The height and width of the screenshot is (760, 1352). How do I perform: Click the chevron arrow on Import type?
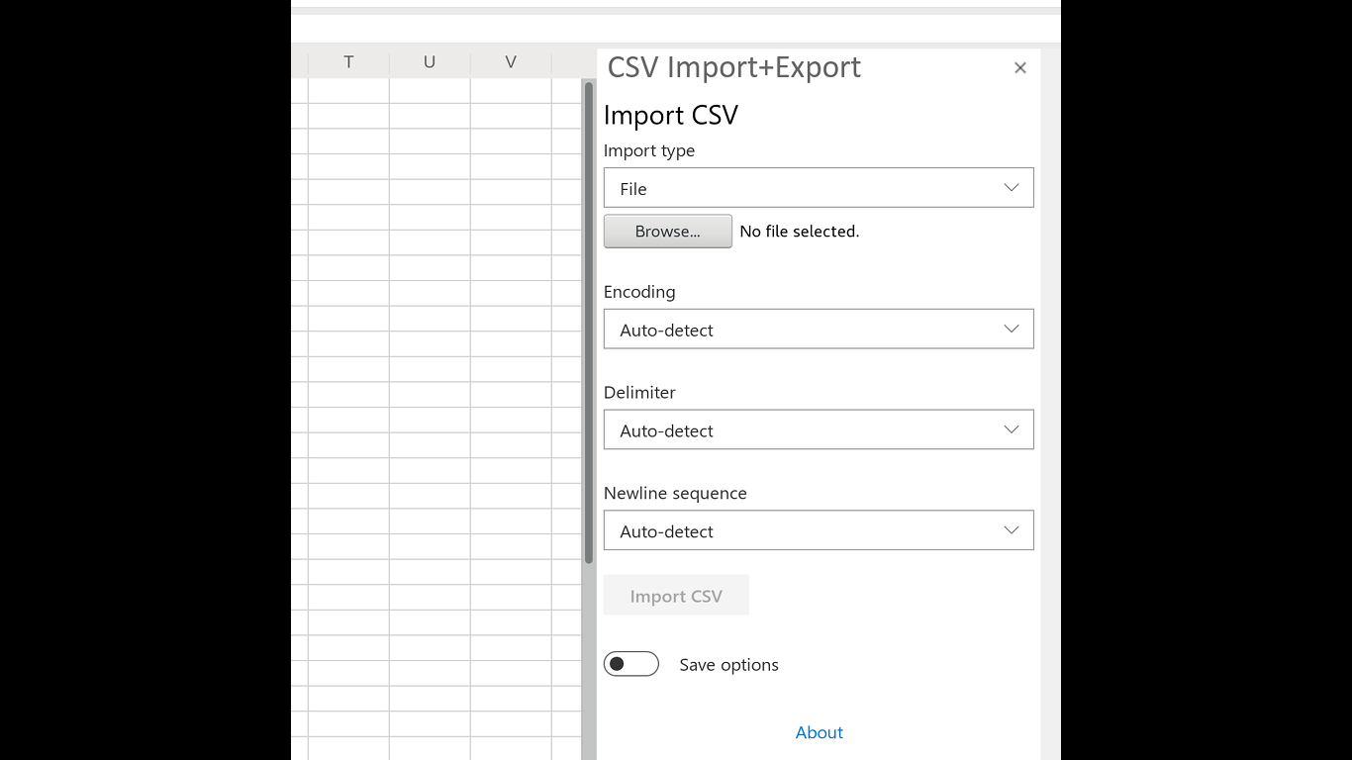tap(1012, 188)
